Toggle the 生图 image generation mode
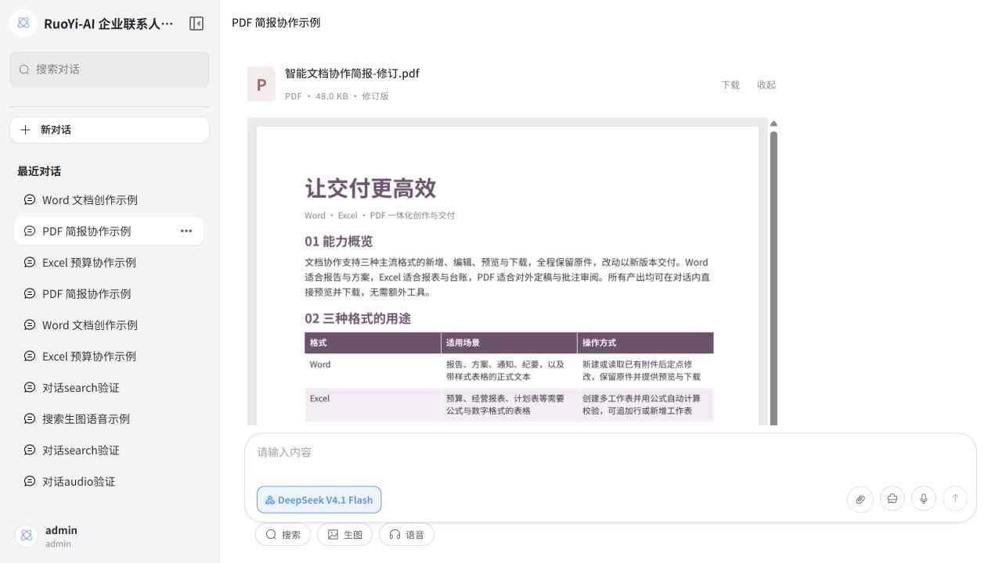1002x563 pixels. [x=344, y=535]
